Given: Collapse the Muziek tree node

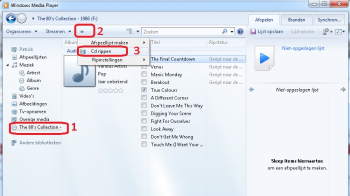Looking at the screenshot, I should click(7, 65).
